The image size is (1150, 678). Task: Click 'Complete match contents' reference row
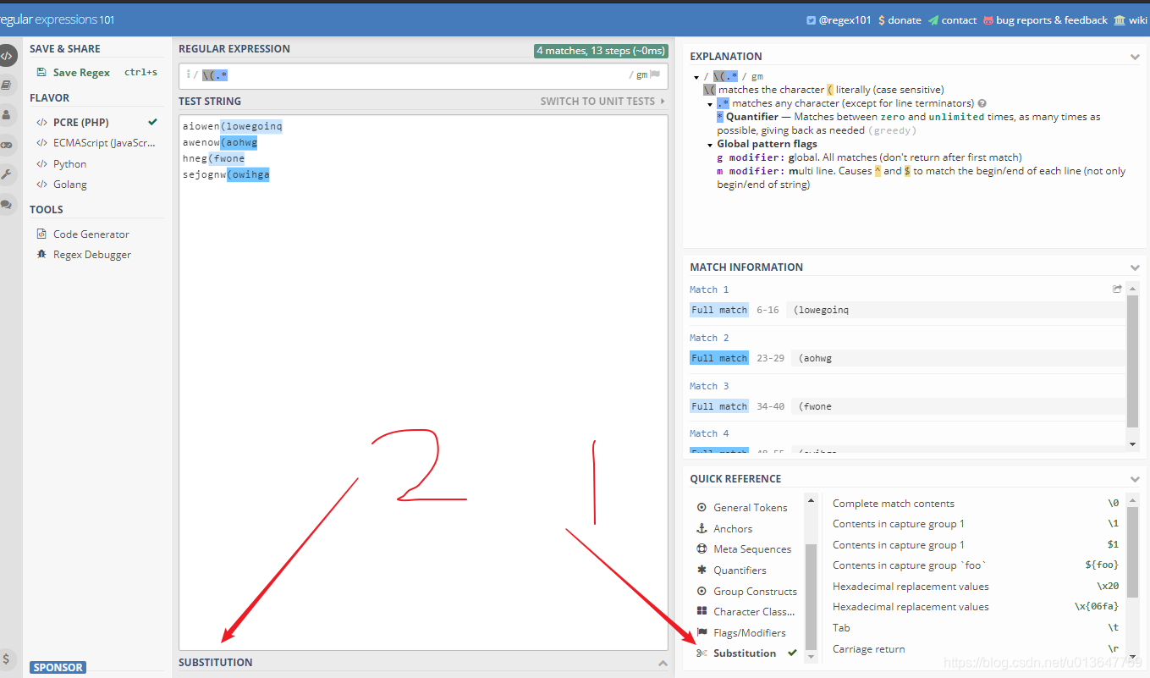tap(975, 503)
